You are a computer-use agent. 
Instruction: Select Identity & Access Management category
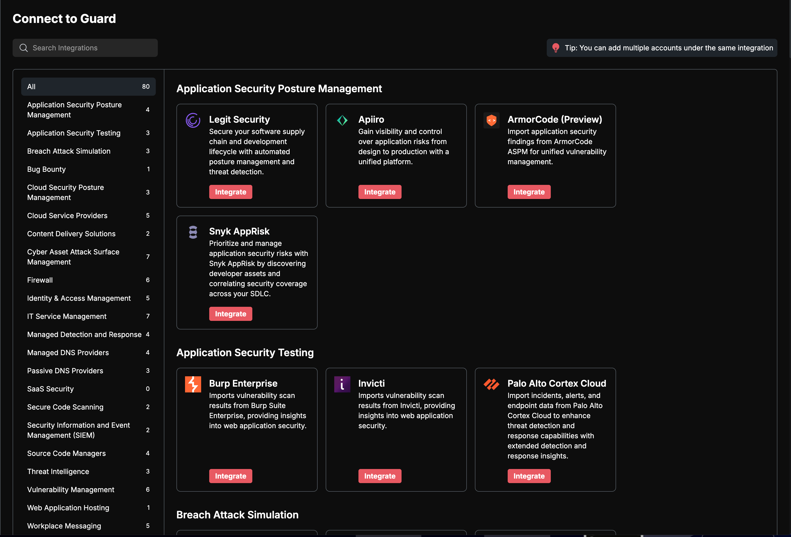88,298
